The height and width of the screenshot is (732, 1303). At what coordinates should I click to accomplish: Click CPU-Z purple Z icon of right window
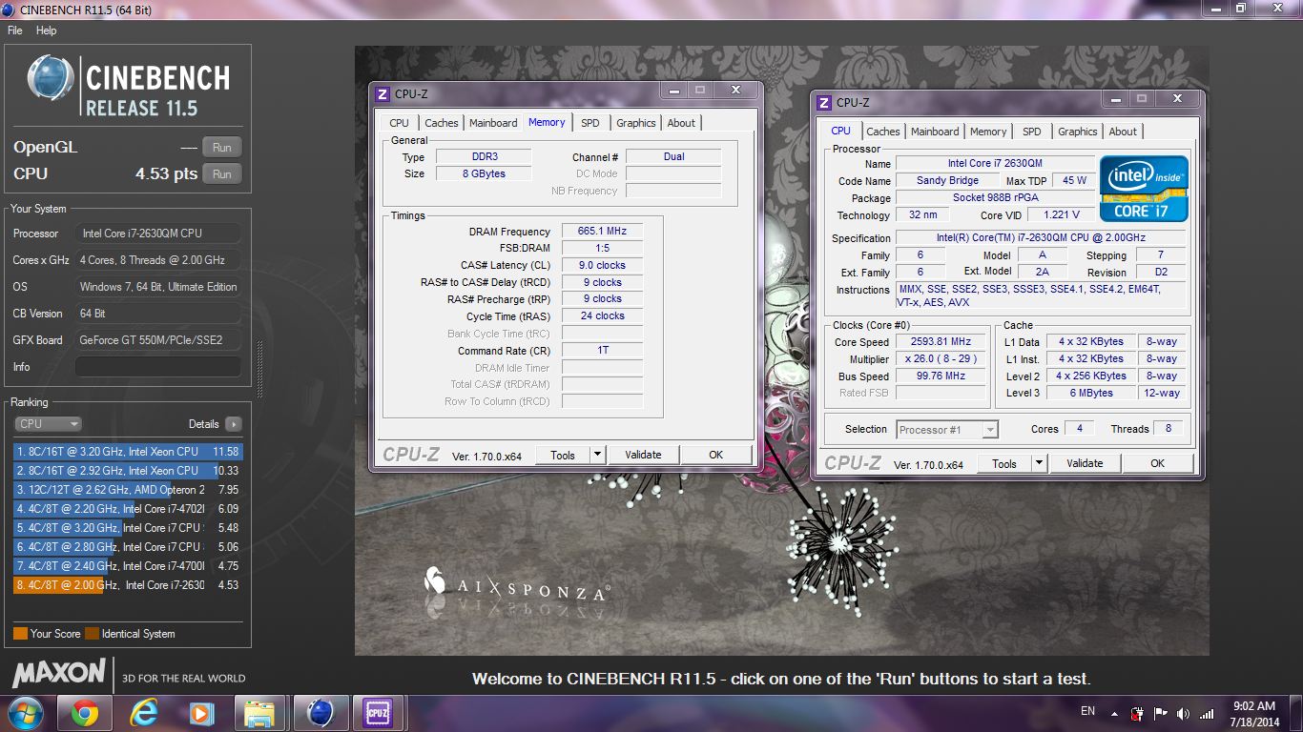click(824, 102)
